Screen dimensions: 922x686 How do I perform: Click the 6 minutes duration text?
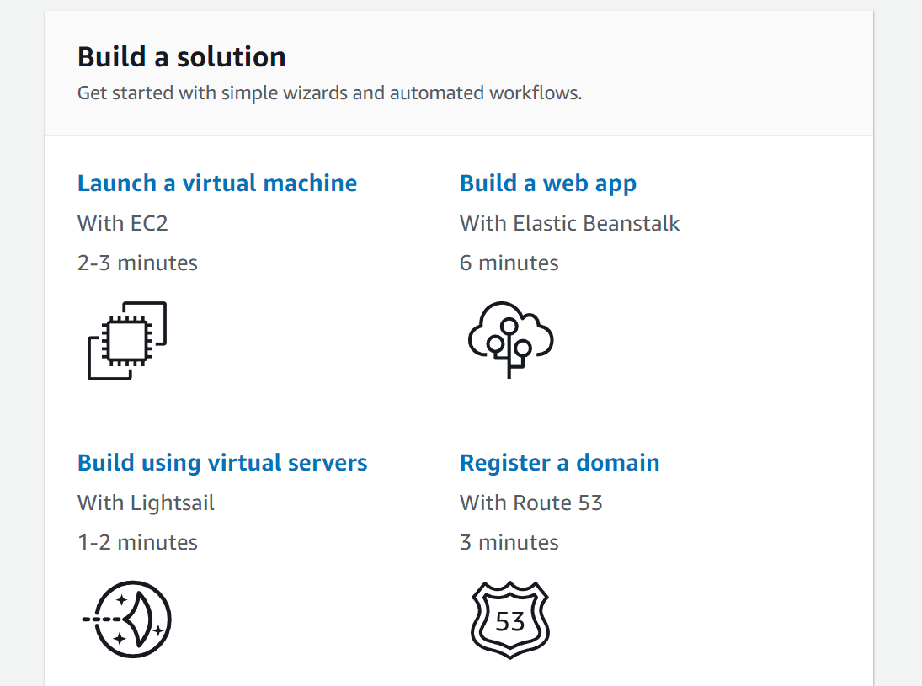(509, 263)
